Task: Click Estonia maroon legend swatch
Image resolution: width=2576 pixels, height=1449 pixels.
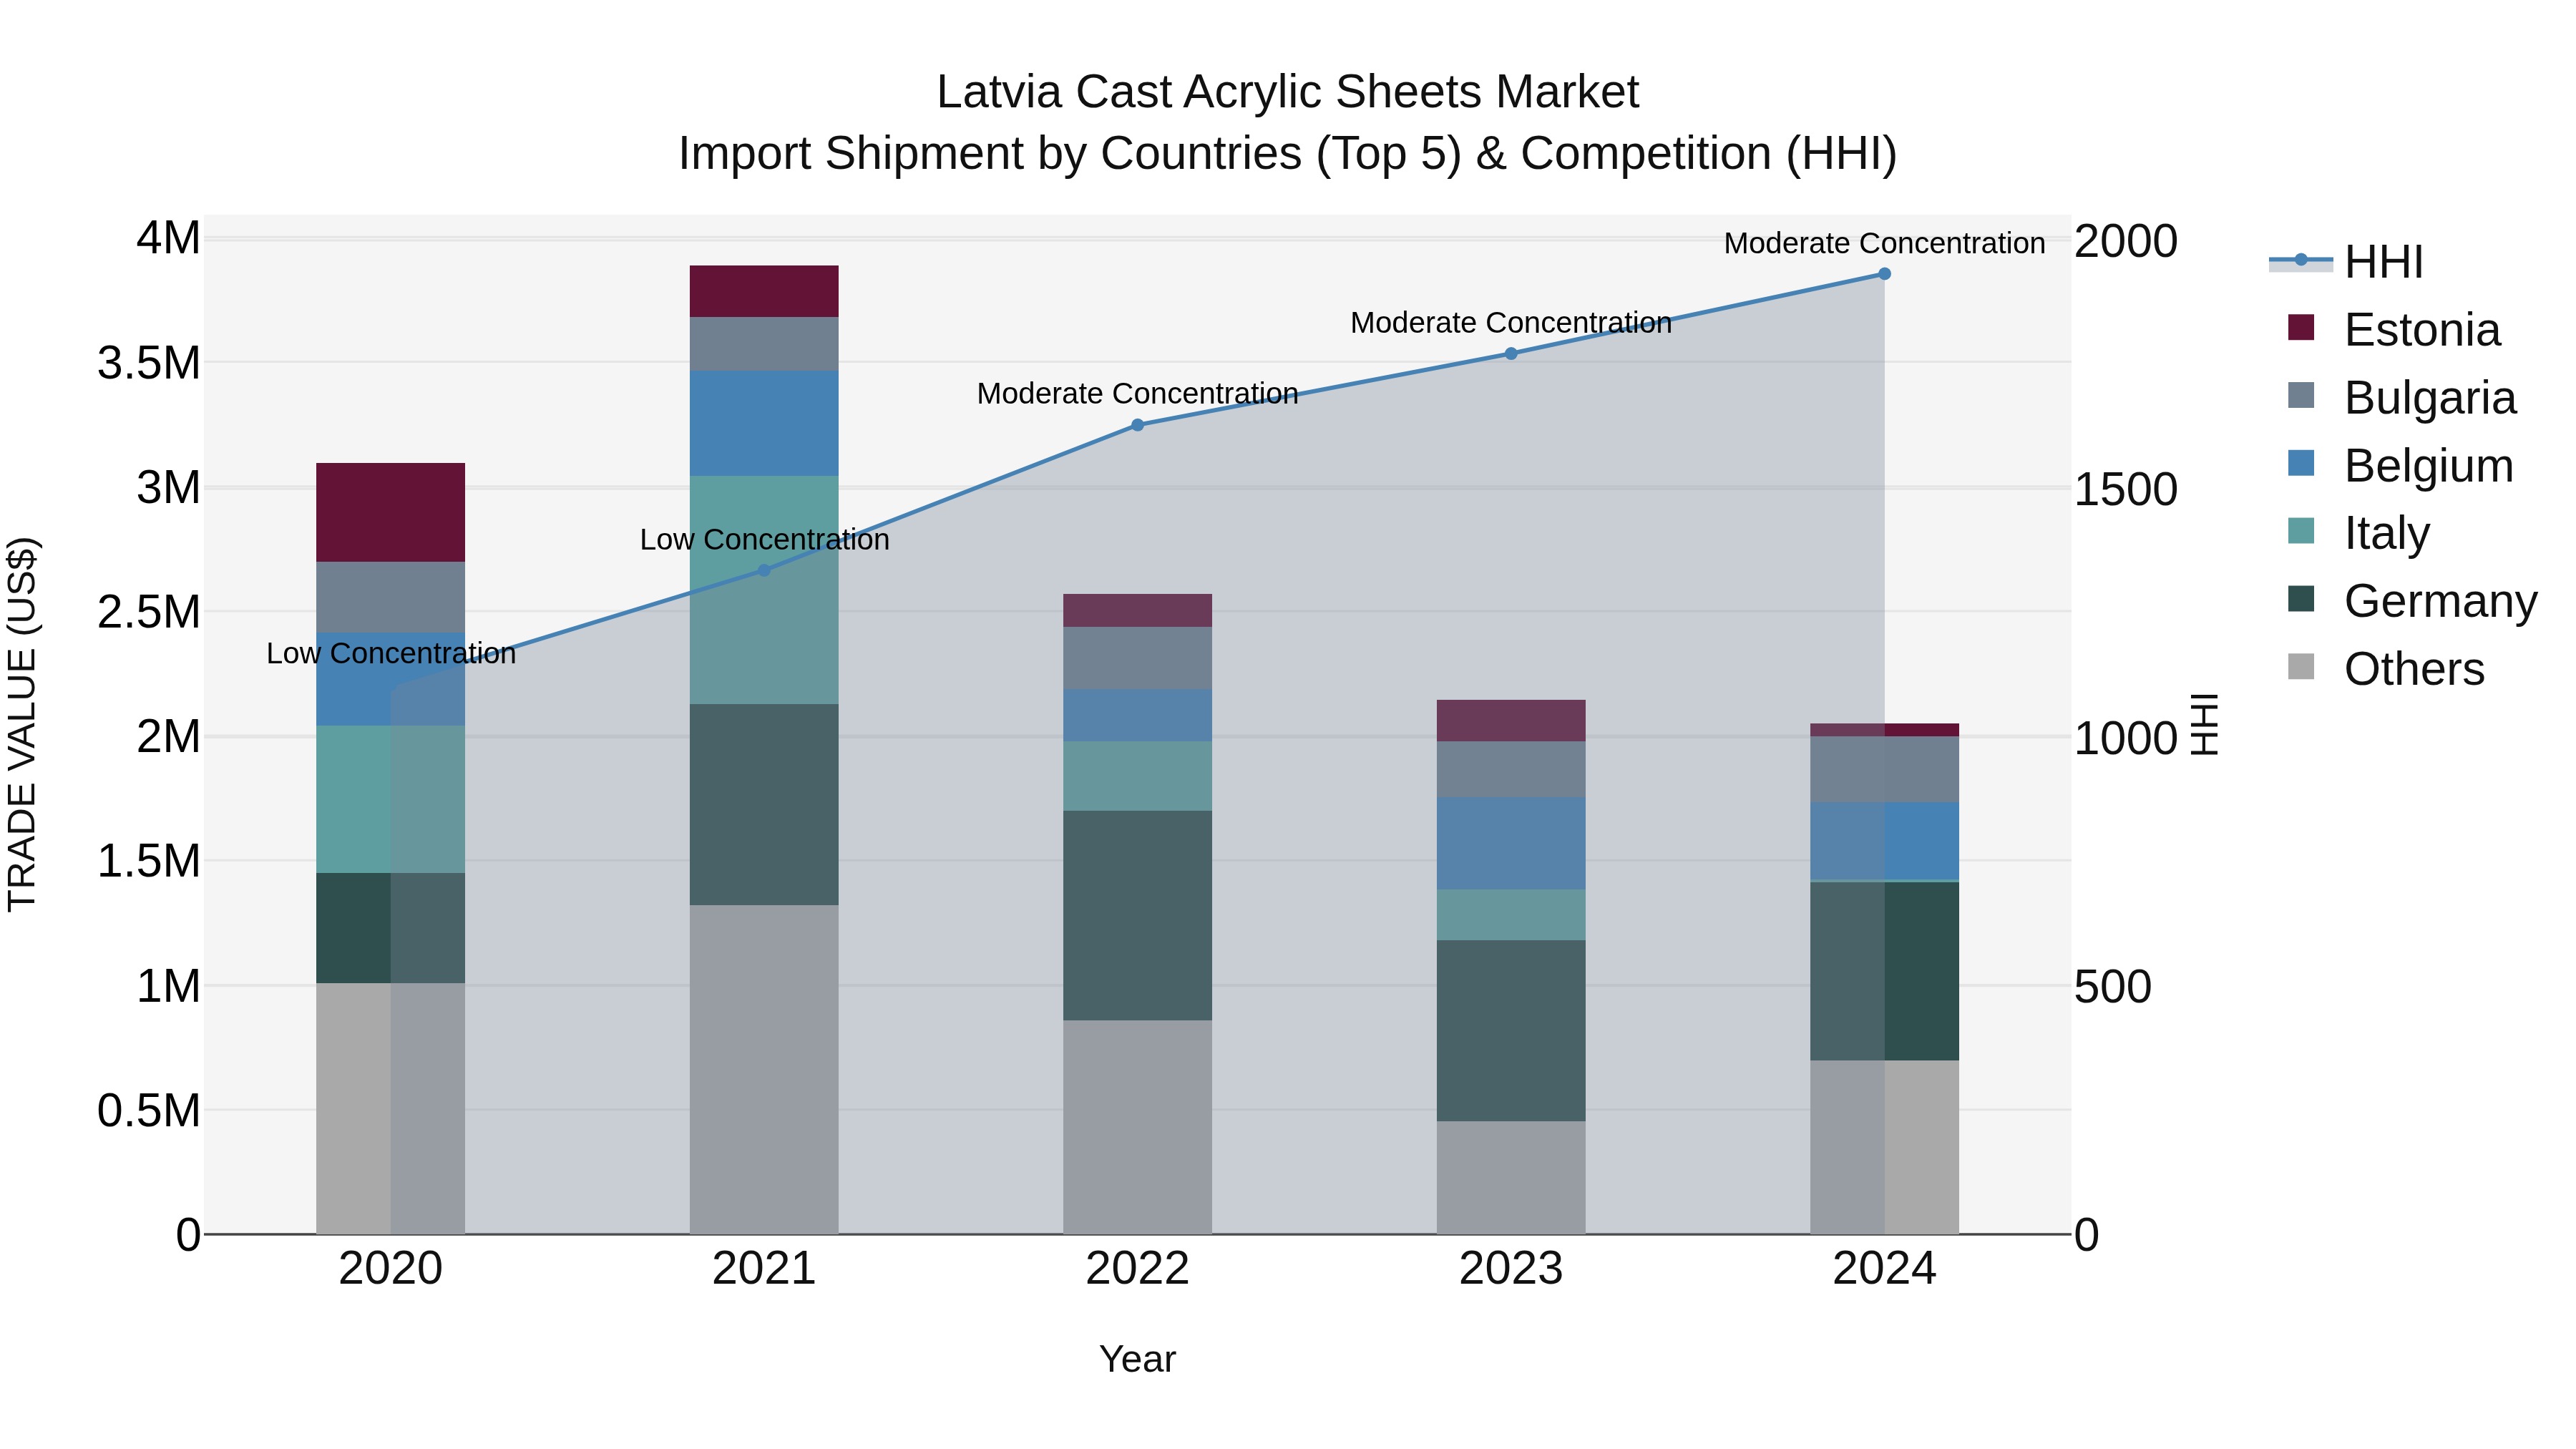Action: [x=2301, y=327]
